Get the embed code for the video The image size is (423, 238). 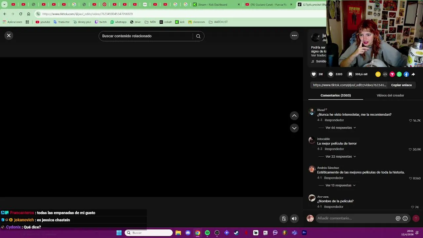385,74
